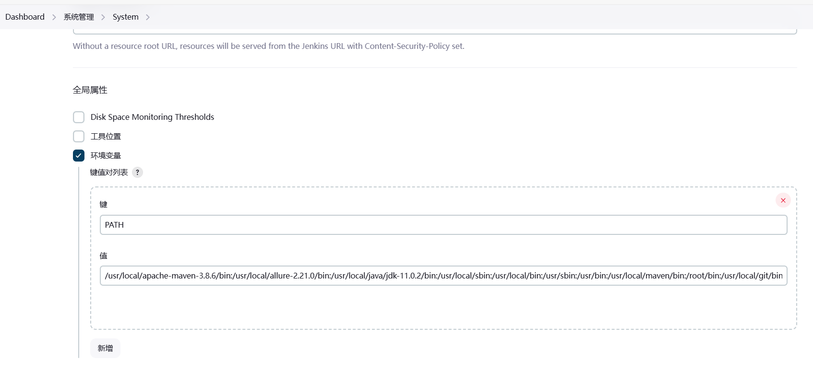Image resolution: width=813 pixels, height=371 pixels.
Task: Click the 工具位置 label text
Action: coord(106,136)
